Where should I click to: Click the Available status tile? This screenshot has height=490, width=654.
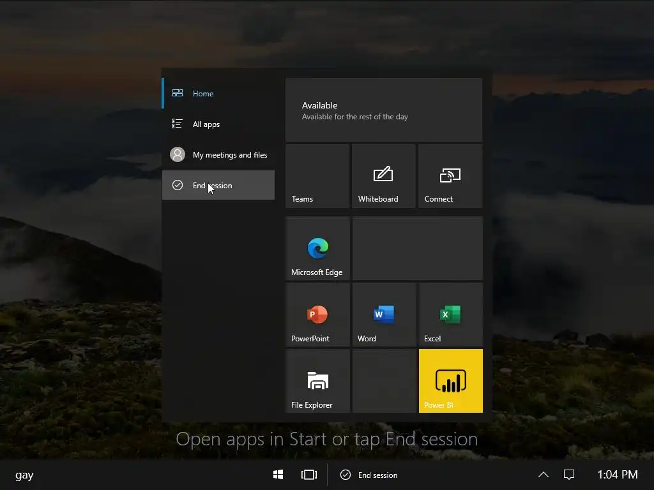click(384, 110)
